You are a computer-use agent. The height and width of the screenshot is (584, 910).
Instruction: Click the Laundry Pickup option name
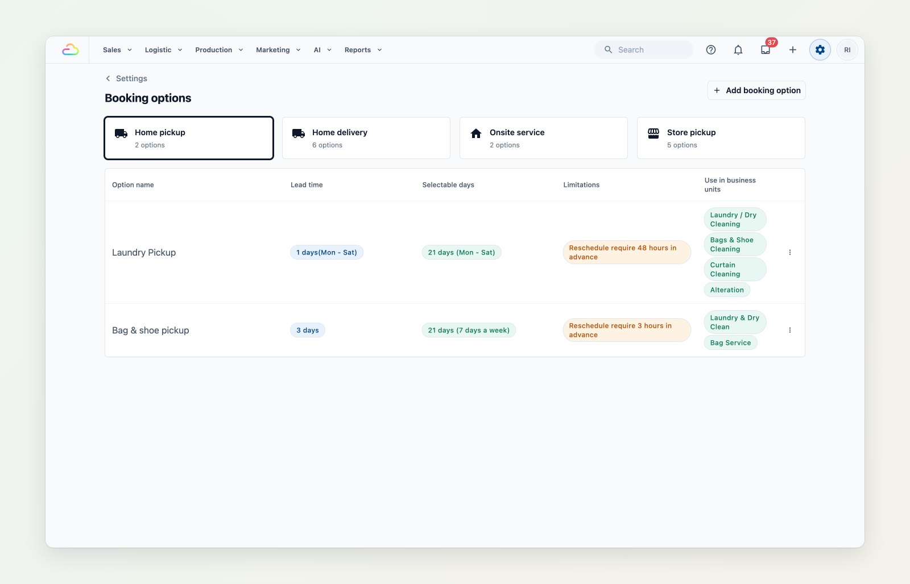coord(144,252)
